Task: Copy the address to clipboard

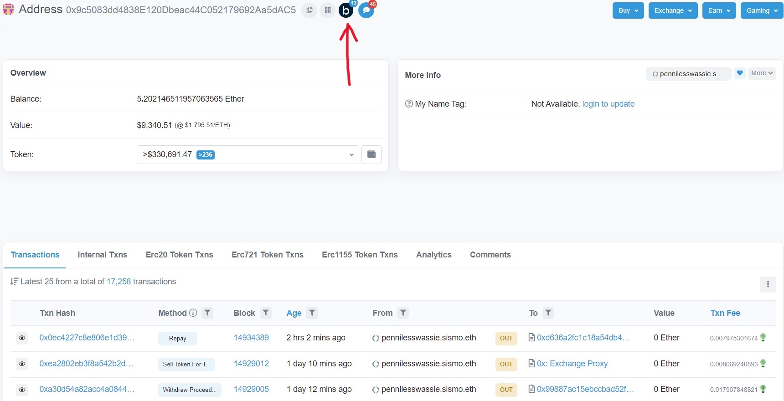Action: (309, 10)
